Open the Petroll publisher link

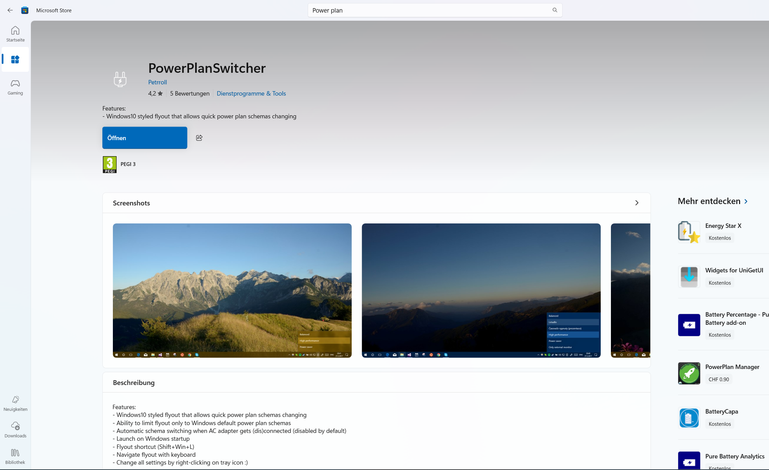click(x=157, y=82)
